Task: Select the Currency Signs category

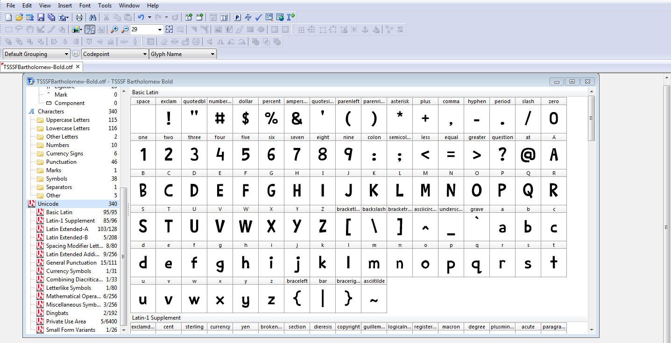Action: point(64,154)
